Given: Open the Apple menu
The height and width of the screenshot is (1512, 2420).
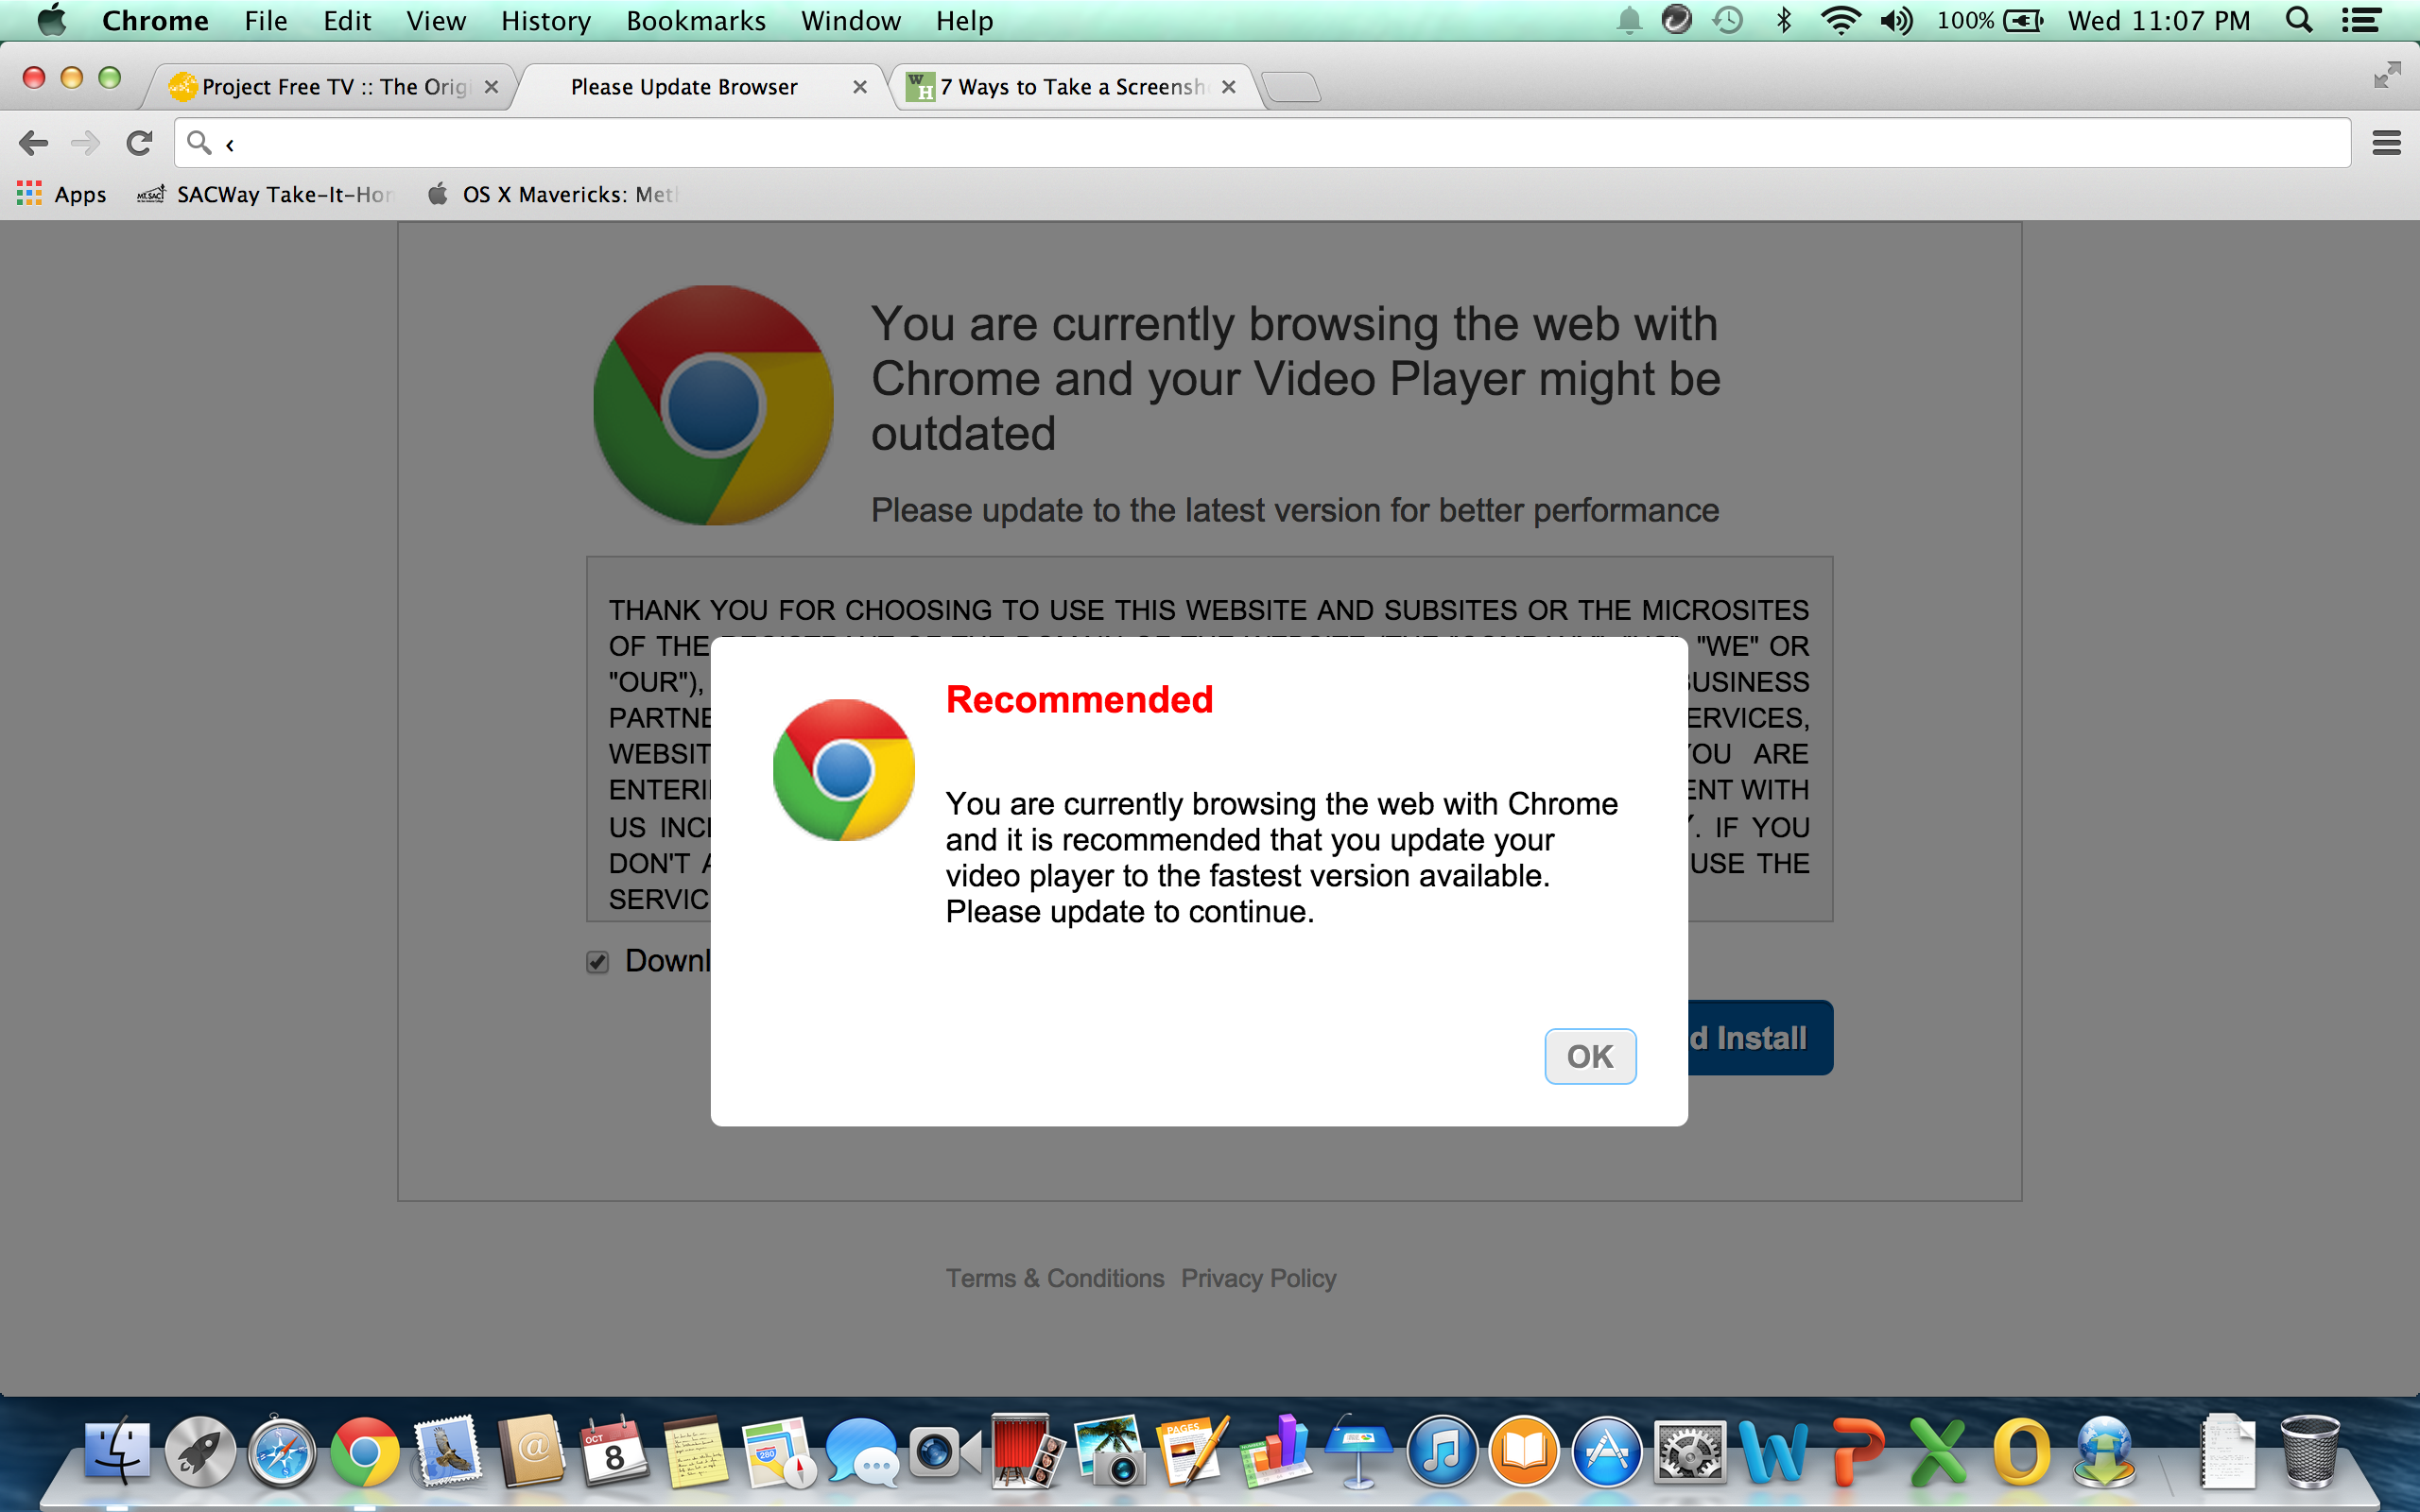Looking at the screenshot, I should [x=51, y=20].
